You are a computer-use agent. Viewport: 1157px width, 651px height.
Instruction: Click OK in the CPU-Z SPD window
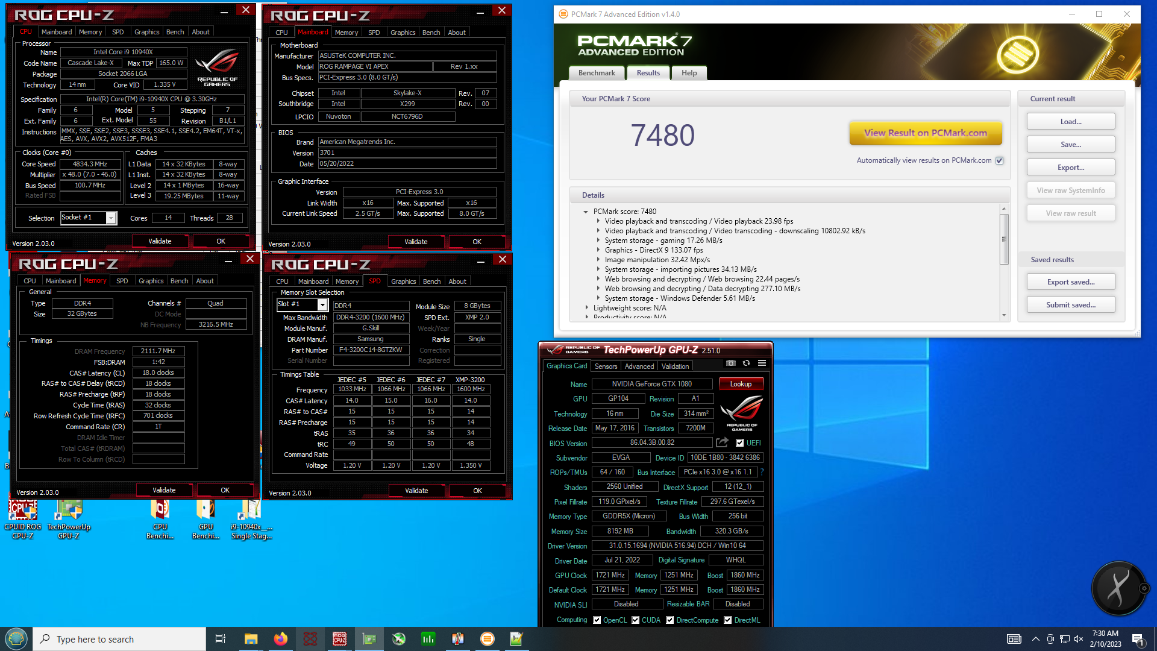(477, 491)
